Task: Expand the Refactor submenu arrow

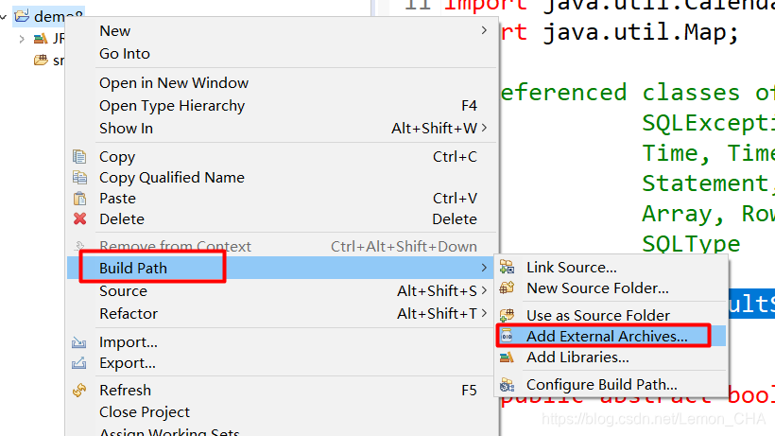Action: (484, 313)
